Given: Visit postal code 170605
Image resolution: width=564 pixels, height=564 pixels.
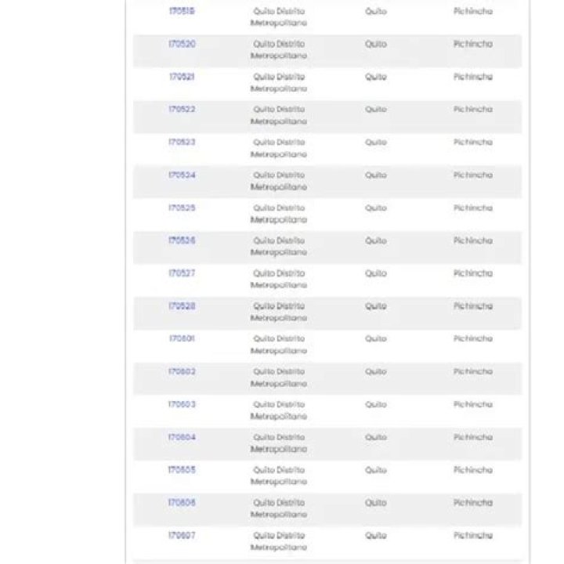Looking at the screenshot, I should click(x=182, y=470).
